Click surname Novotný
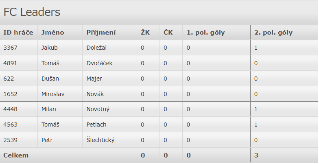Image resolution: width=319 pixels, height=164 pixels. tap(98, 109)
